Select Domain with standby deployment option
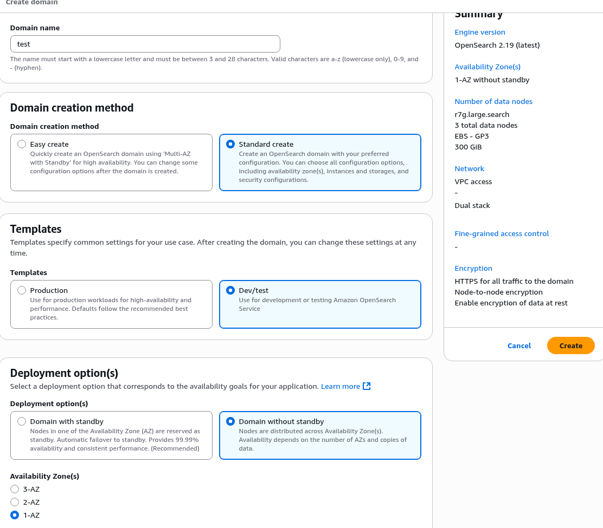 [22, 421]
